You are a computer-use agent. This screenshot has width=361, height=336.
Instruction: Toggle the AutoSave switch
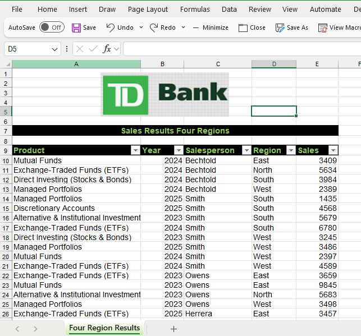52,27
